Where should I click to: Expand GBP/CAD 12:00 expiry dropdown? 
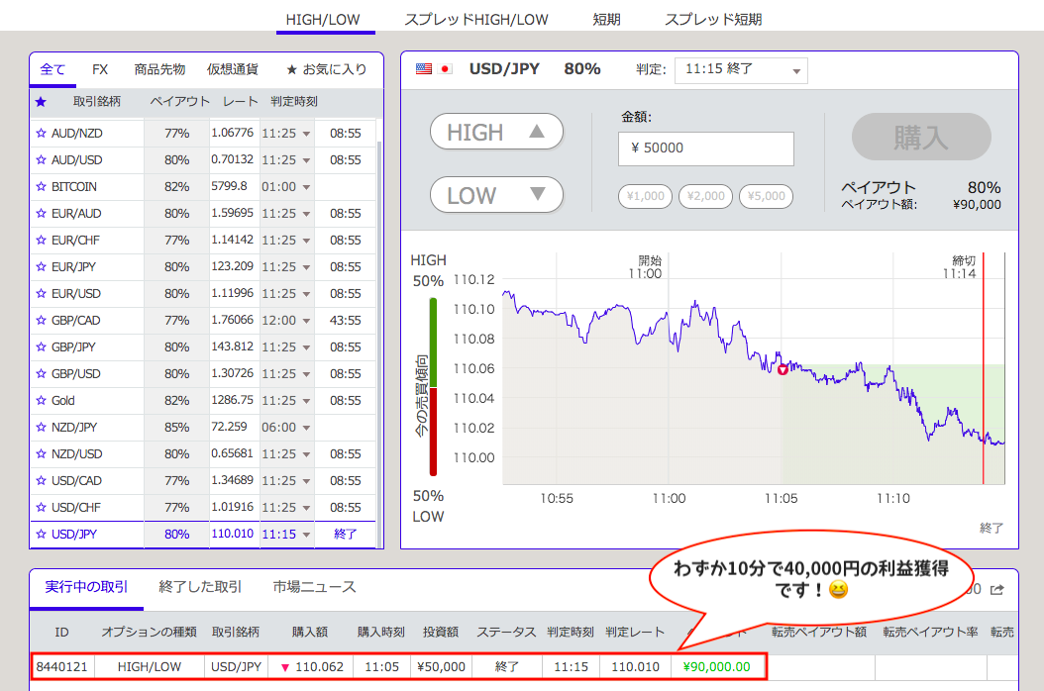tap(286, 321)
